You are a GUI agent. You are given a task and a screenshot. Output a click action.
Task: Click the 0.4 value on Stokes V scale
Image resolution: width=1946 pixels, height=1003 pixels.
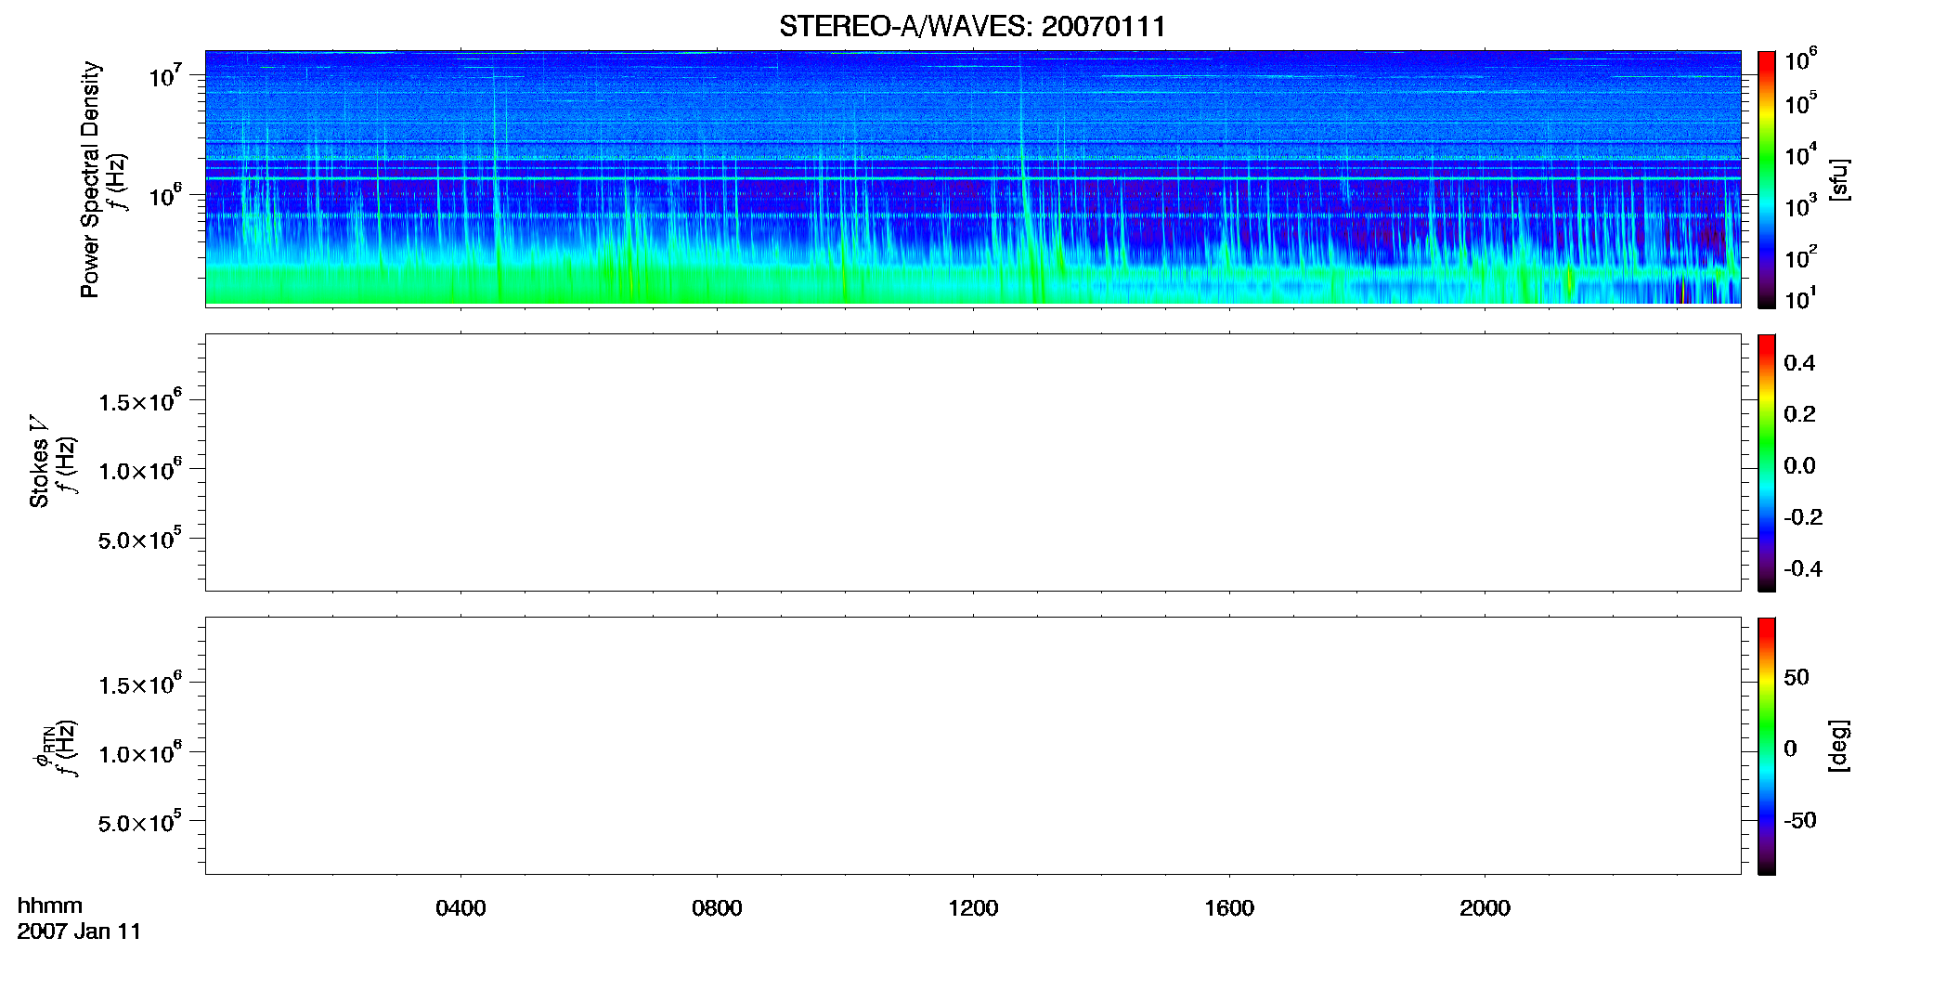coord(1799,363)
